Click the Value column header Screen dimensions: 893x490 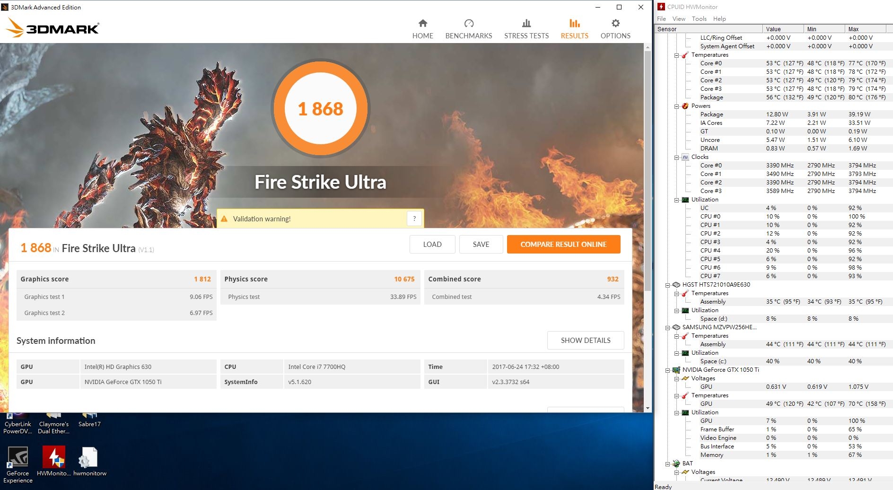pos(783,29)
